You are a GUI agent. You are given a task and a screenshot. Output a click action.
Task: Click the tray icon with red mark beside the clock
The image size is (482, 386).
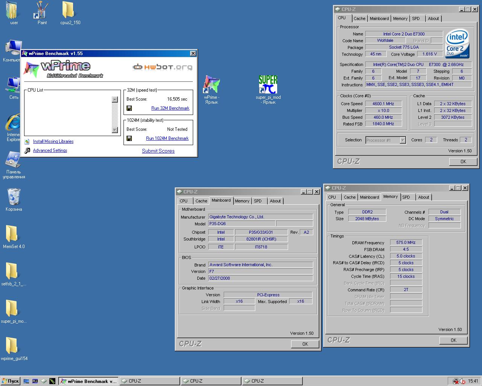462,381
